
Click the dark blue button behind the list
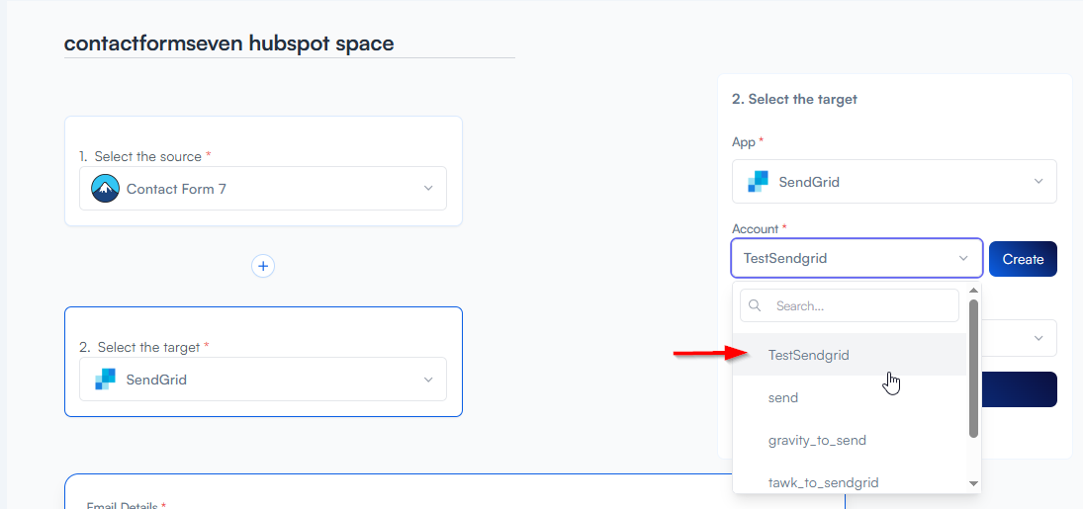click(x=1021, y=389)
